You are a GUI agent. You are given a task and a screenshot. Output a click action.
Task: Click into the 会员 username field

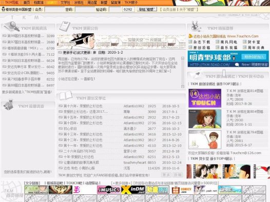click(x=54, y=9)
